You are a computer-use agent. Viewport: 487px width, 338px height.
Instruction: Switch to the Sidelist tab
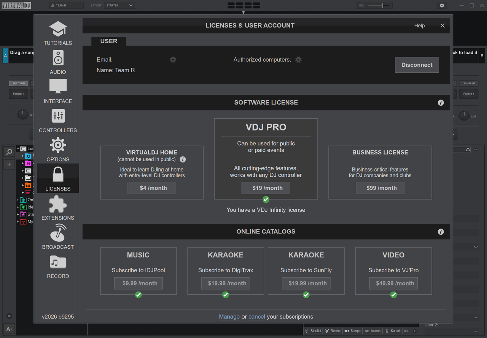[313, 331]
